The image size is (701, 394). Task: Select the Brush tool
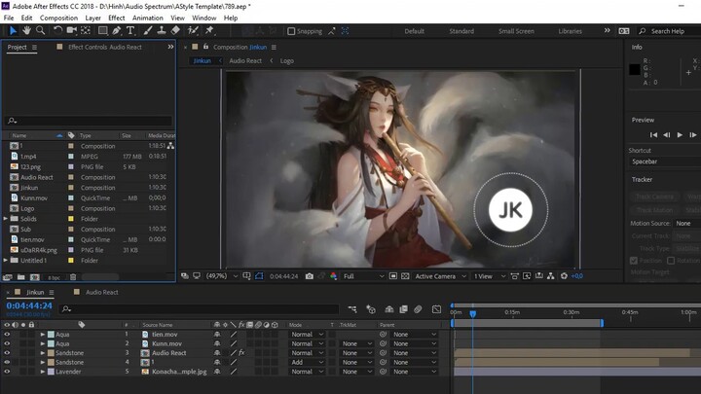(x=148, y=30)
